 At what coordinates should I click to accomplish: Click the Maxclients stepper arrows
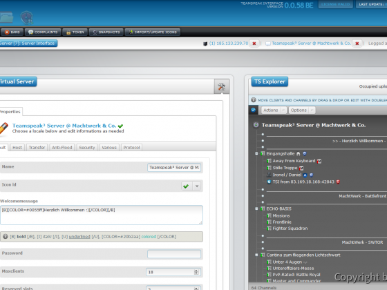196,272
